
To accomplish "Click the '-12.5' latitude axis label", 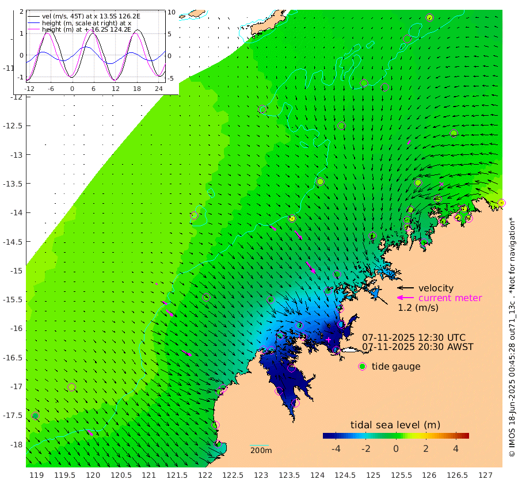I will click(x=13, y=126).
